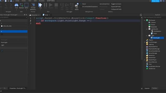
Task: Collapse the LightSwitch tree node
Action: click(147, 29)
